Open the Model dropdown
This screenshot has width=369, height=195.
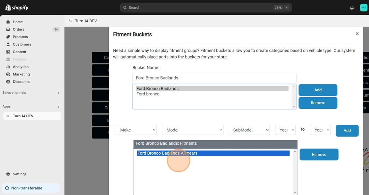coord(193,130)
